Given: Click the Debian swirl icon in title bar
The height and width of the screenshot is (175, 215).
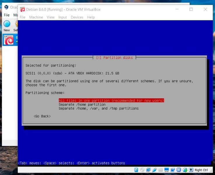Looking at the screenshot, I should (x=22, y=9).
